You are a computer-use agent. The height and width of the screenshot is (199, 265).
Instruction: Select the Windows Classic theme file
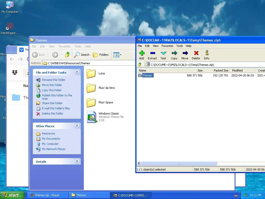[x=105, y=117]
